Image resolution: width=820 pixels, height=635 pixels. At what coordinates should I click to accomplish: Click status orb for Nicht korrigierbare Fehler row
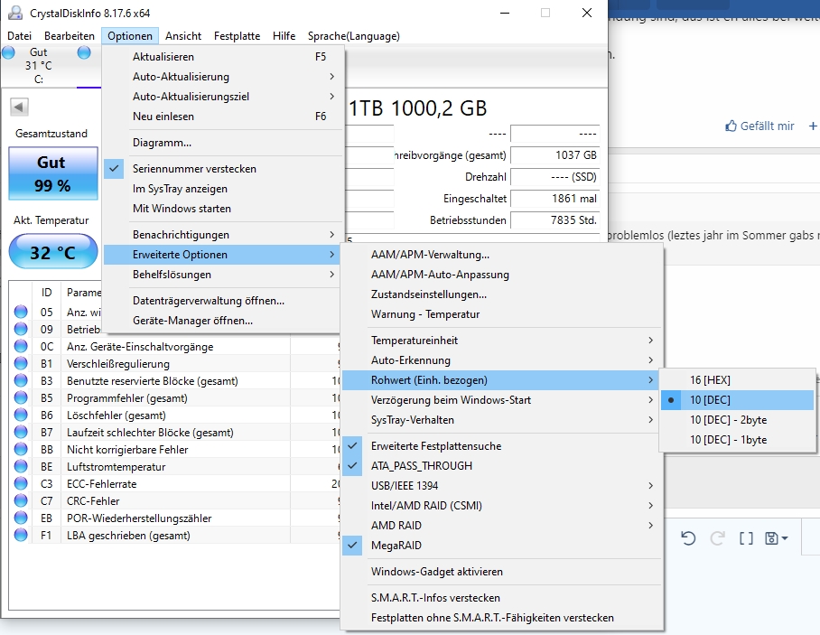[21, 449]
